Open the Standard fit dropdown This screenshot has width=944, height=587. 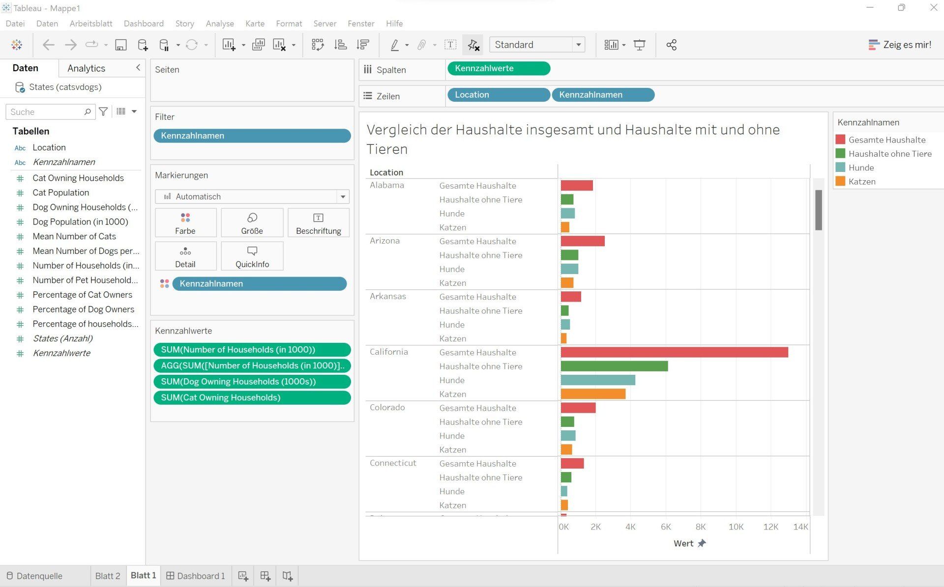(x=579, y=45)
